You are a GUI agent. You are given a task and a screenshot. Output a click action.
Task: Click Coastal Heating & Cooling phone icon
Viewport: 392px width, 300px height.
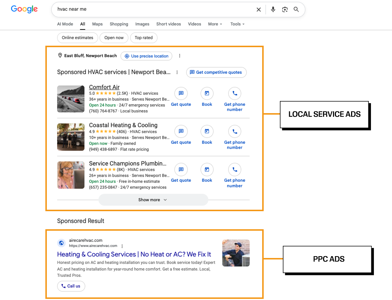click(235, 132)
